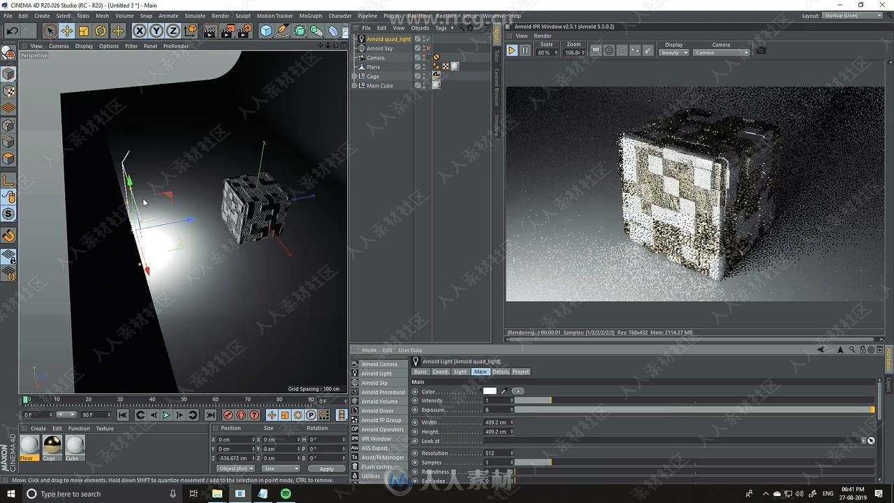
Task: Switch to Coord. tab
Action: pos(440,372)
